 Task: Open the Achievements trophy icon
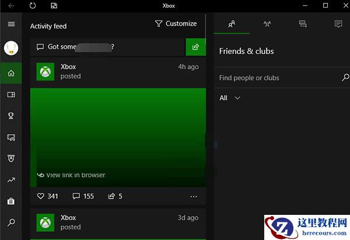click(x=11, y=116)
